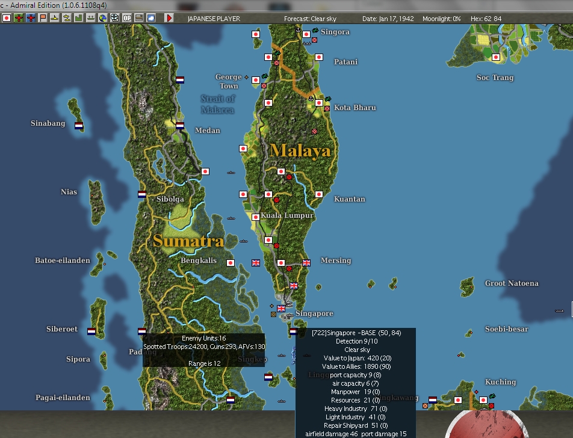Select the British flag at Mersing
Viewport: 573px width, 438px height.
306,263
